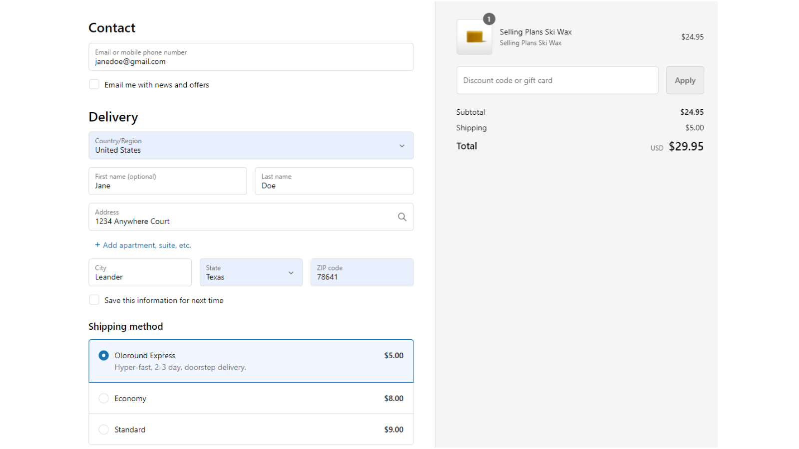Click the Delivery heading
The image size is (799, 449).
[x=113, y=117]
